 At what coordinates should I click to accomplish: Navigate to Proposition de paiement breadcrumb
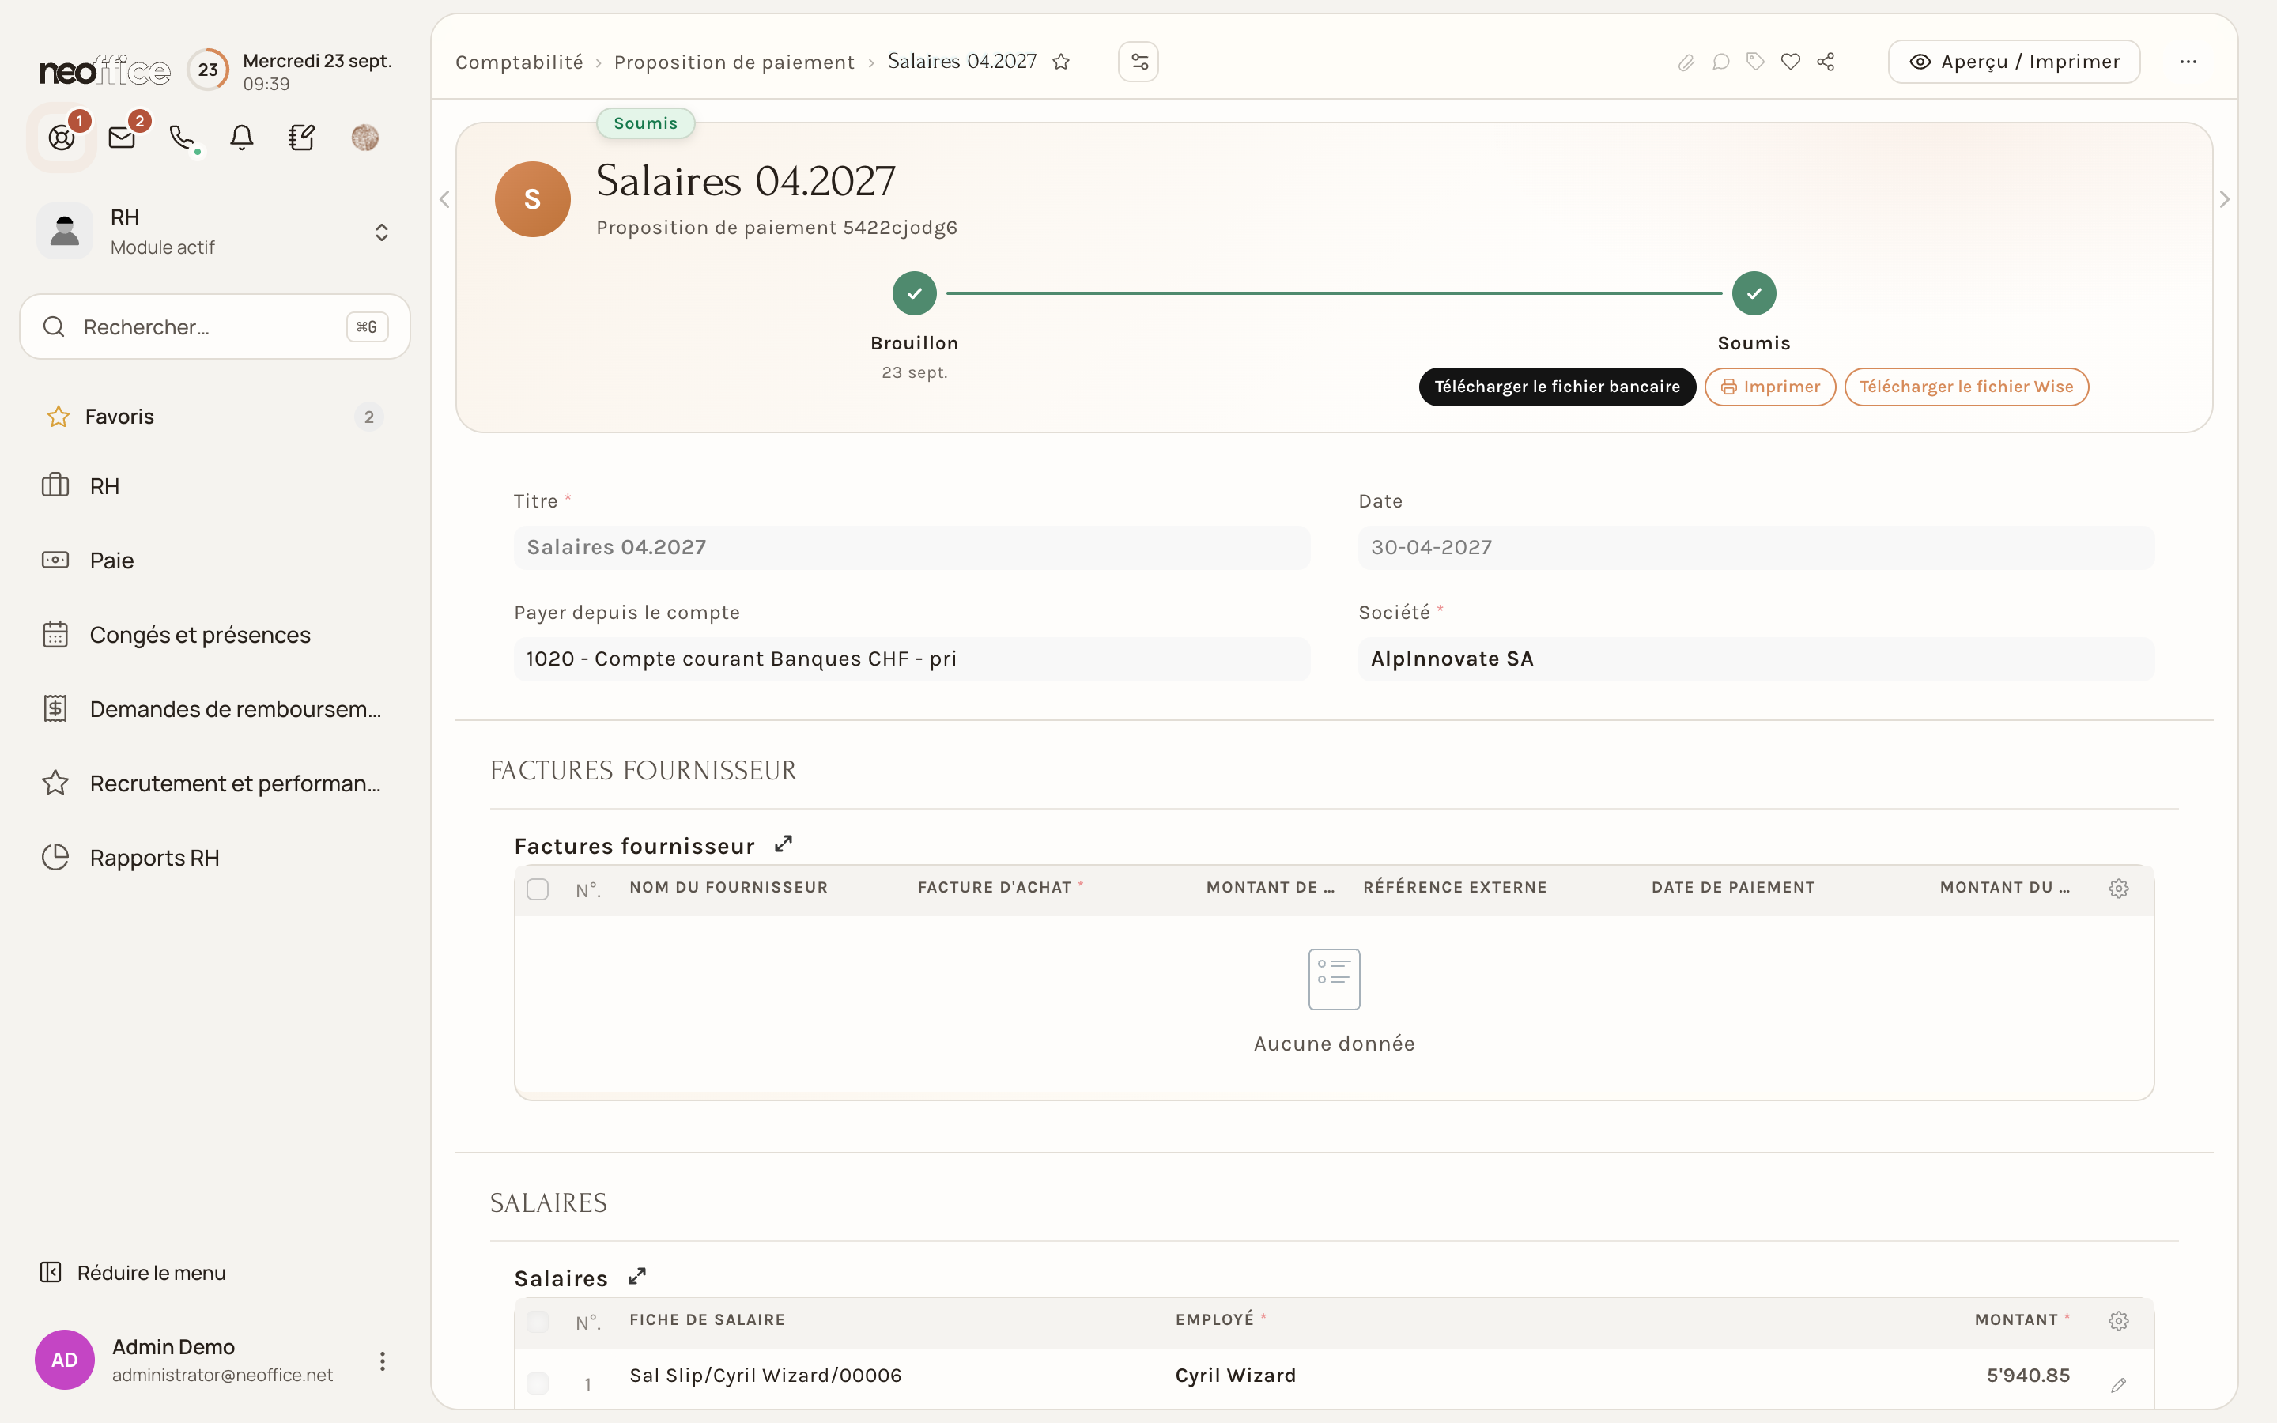click(734, 62)
